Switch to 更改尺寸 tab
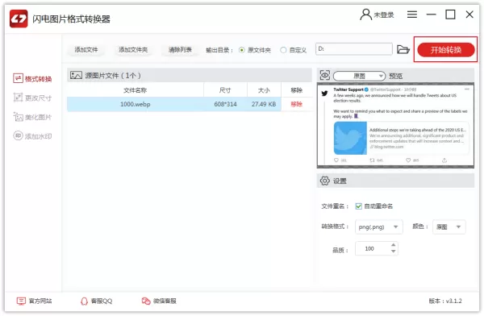484x316 pixels. click(32, 98)
